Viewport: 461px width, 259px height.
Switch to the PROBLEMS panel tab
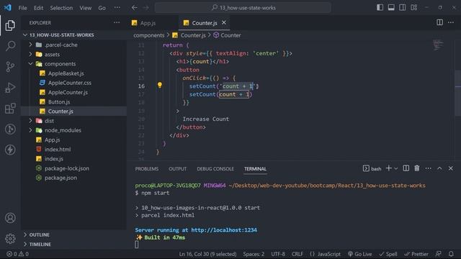point(147,169)
